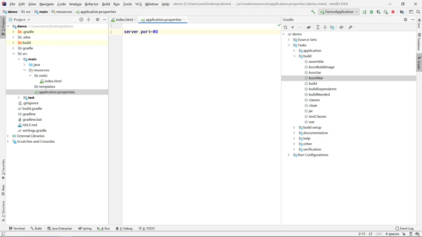Click the Search Everywhere magnifier icon
422x237 pixels.
(418, 12)
